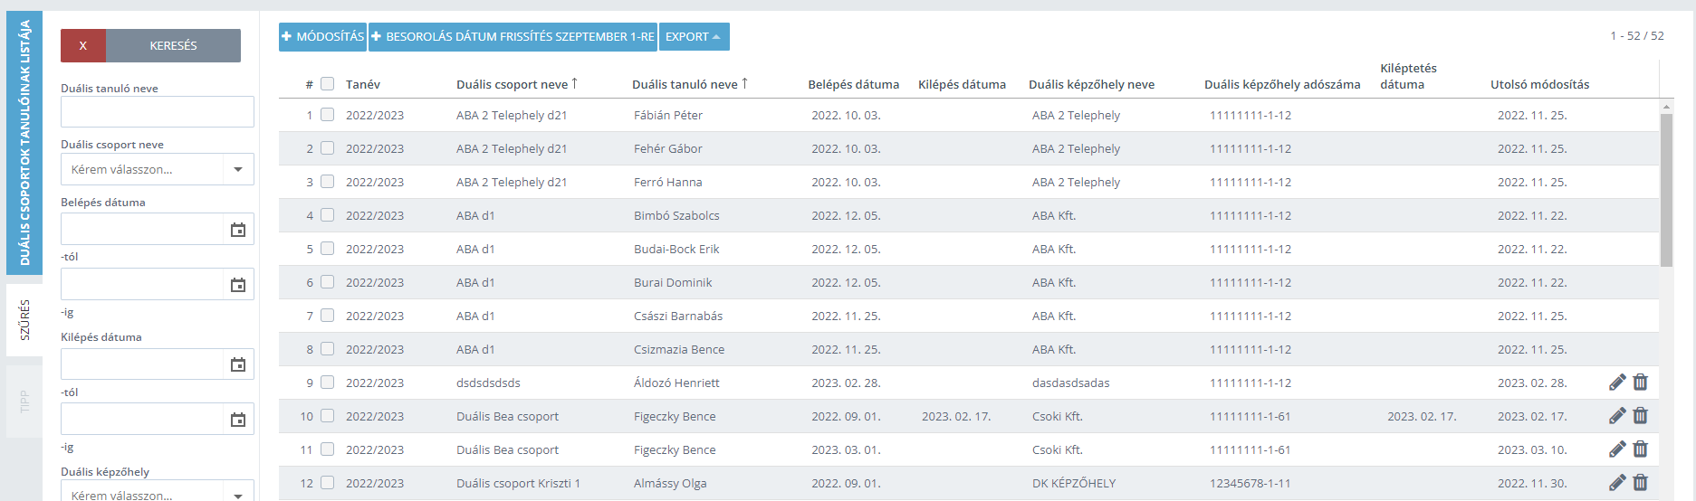Click pencil icon for row 10
Image resolution: width=1696 pixels, height=501 pixels.
pos(1617,416)
